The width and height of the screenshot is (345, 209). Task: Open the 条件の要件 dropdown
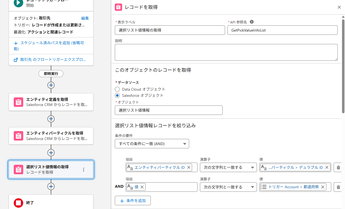pos(152,144)
